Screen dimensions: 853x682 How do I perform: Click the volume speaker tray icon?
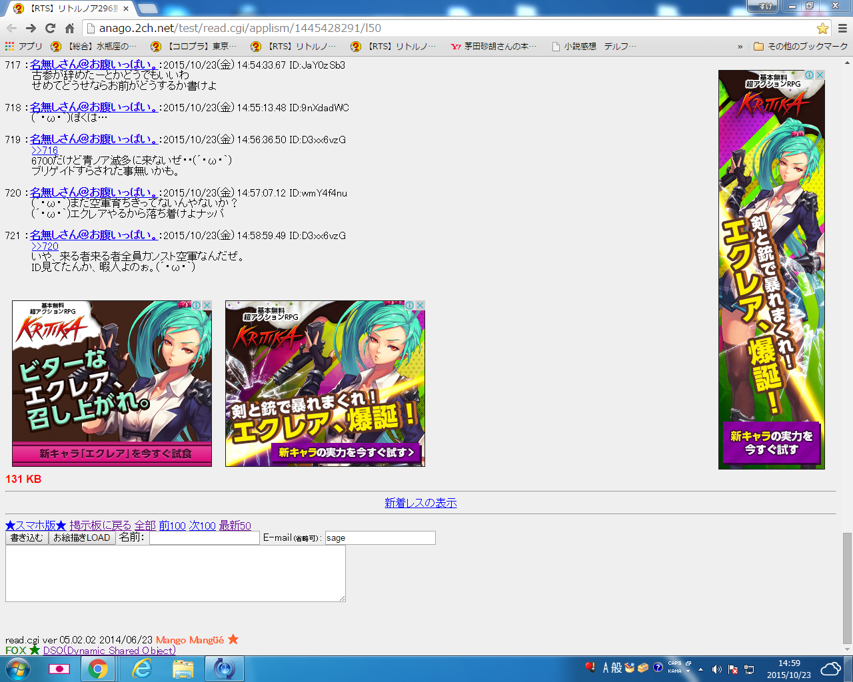[x=716, y=669]
